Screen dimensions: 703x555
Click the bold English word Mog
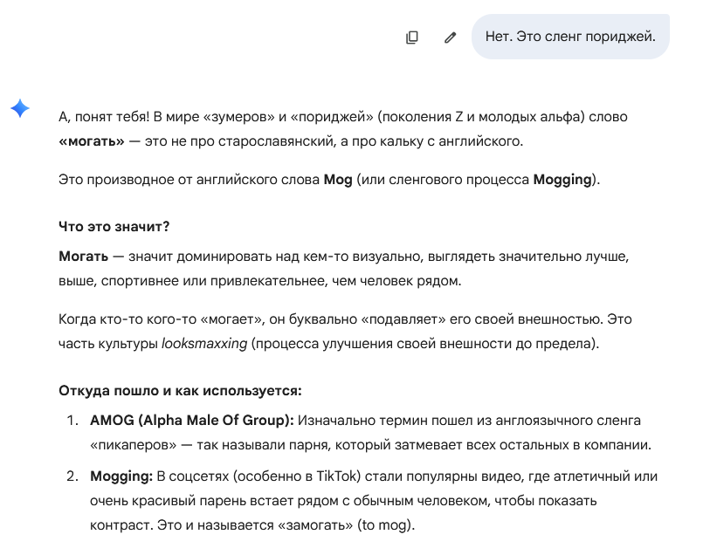(x=338, y=180)
